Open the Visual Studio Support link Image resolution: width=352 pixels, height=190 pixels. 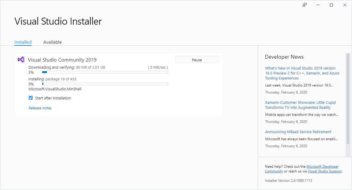(324, 171)
